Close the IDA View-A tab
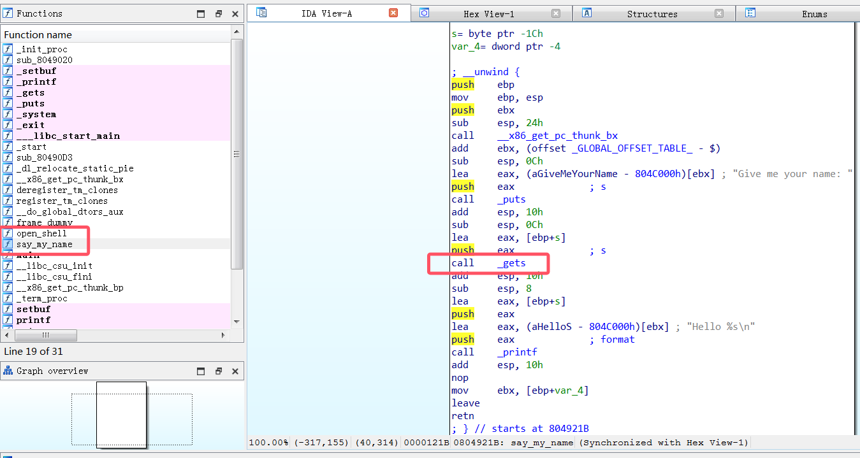This screenshot has height=458, width=860. (x=393, y=13)
